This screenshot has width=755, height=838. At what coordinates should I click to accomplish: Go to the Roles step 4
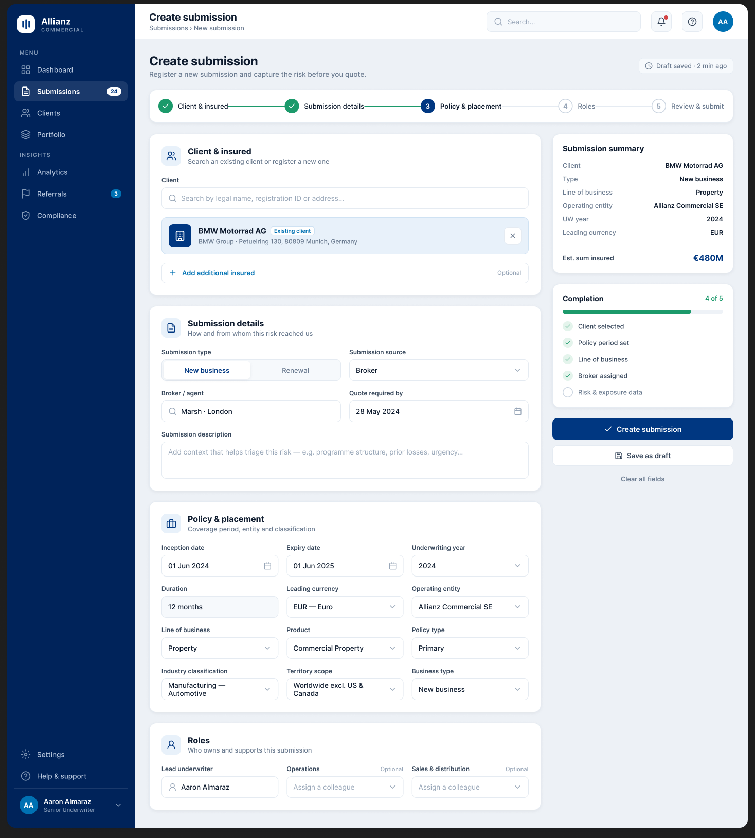[x=577, y=106]
